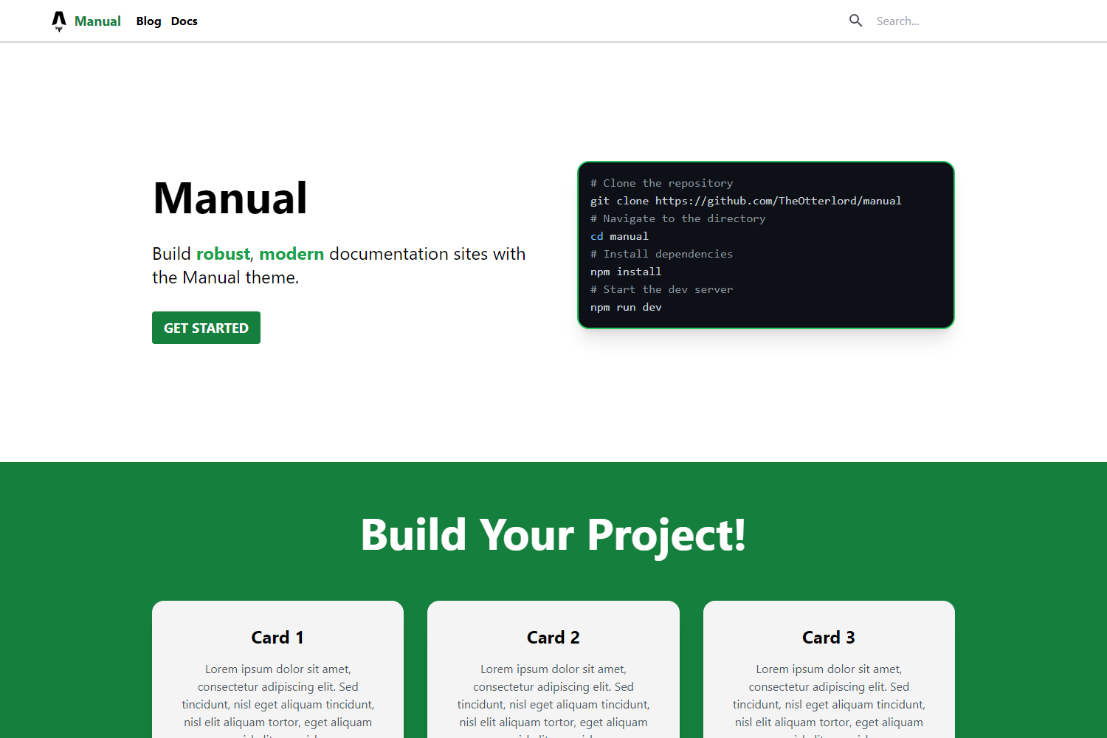
Task: Click the npm install line in the code block
Action: click(626, 271)
